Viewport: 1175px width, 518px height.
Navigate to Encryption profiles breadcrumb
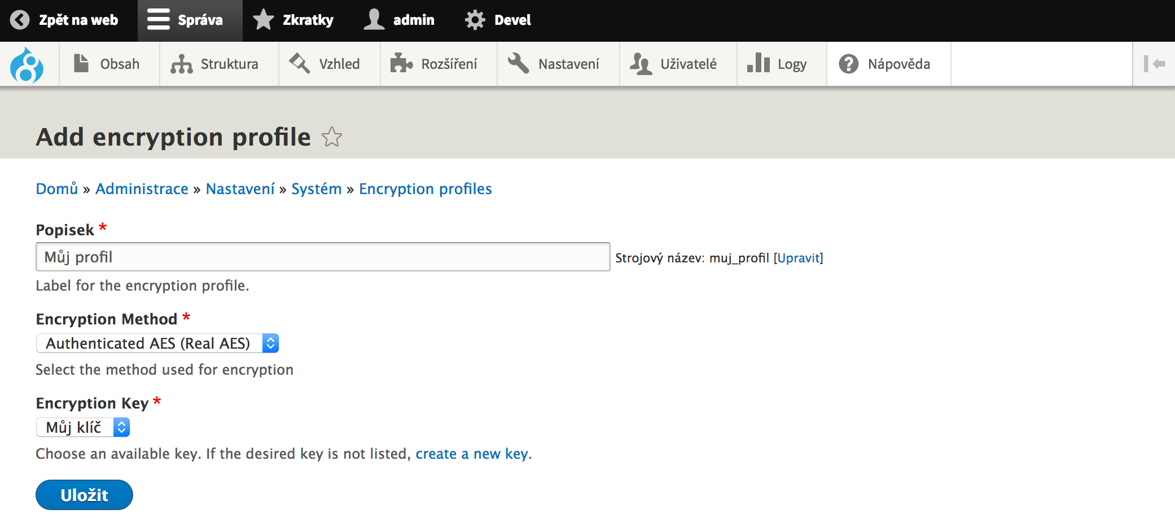pyautogui.click(x=425, y=189)
